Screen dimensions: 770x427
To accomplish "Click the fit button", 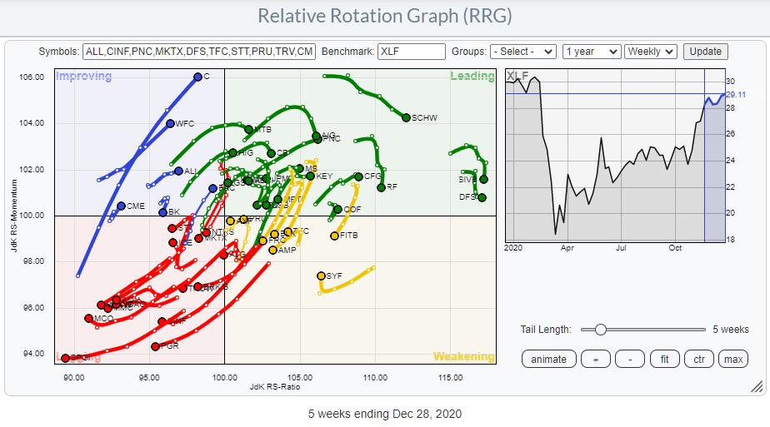I will pyautogui.click(x=664, y=360).
